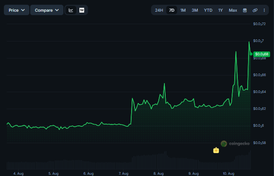This screenshot has height=176, width=274.
Task: Click the 6. Aug date label
Action: [88, 173]
